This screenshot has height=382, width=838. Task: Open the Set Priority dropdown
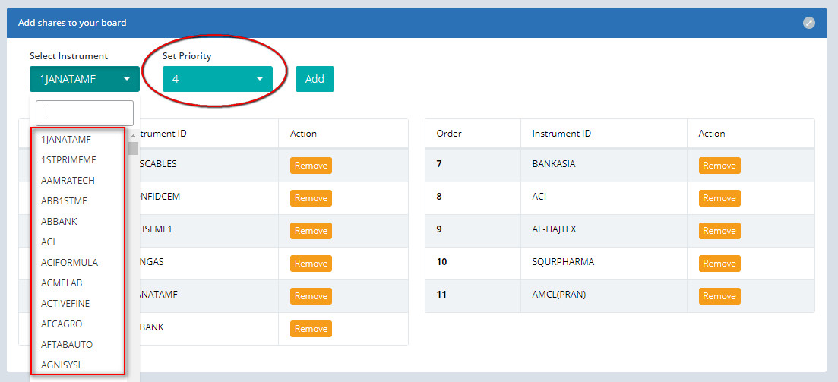click(217, 79)
